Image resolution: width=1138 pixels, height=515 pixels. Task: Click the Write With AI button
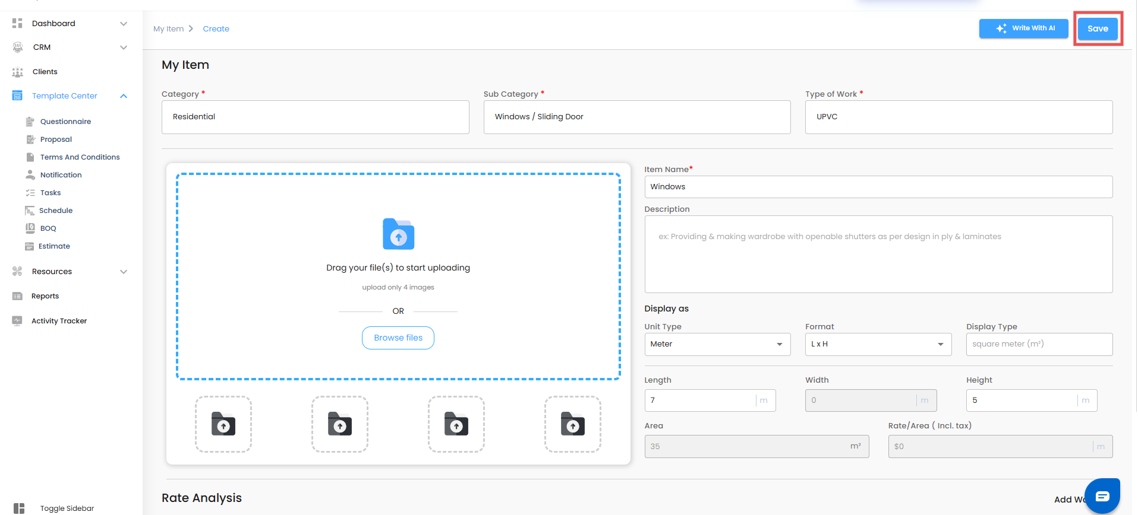1024,28
